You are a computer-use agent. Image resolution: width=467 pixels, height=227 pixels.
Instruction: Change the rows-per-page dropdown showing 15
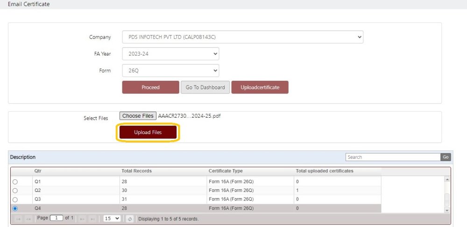coord(112,219)
